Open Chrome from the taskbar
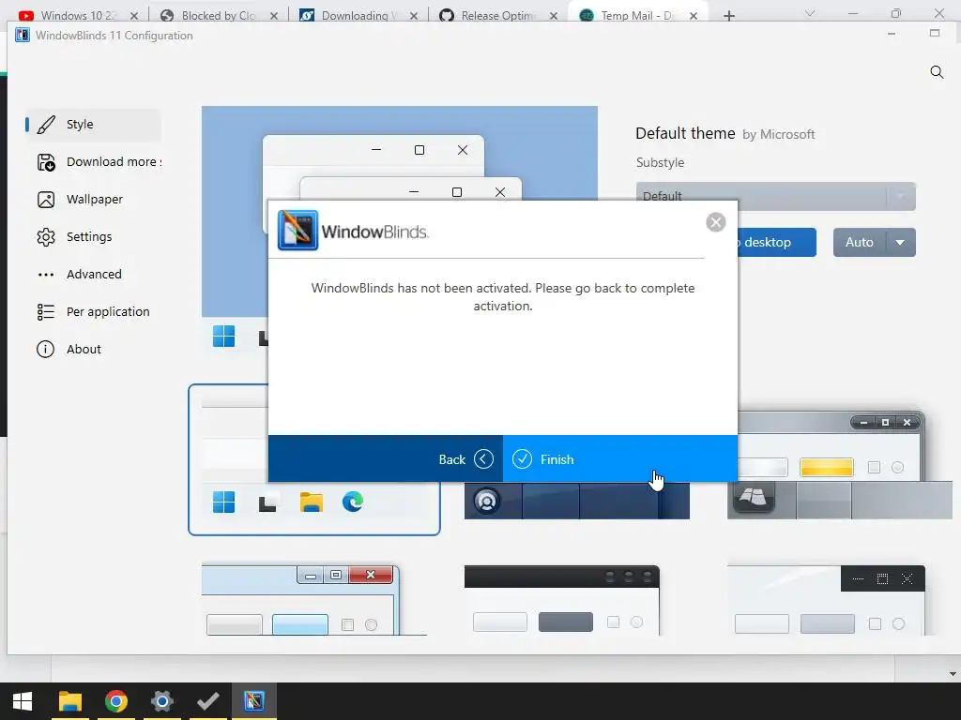The height and width of the screenshot is (720, 961). click(115, 701)
